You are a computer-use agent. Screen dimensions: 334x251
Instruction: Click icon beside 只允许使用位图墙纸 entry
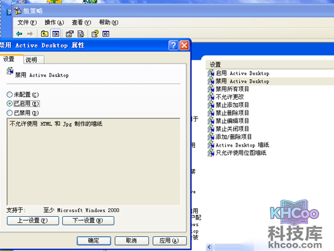coord(211,153)
